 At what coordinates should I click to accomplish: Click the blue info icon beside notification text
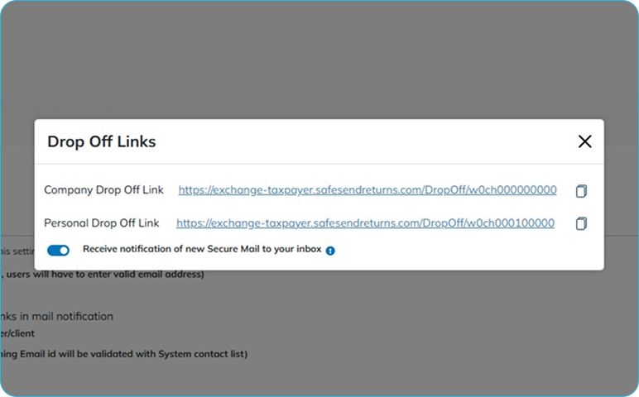click(330, 251)
